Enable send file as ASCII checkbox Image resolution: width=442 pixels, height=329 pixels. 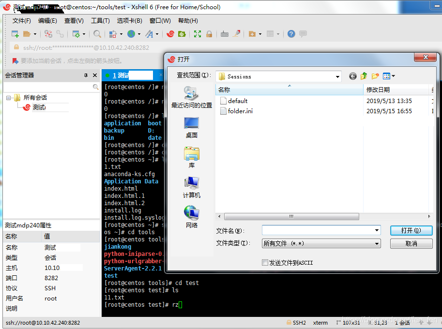[265, 263]
